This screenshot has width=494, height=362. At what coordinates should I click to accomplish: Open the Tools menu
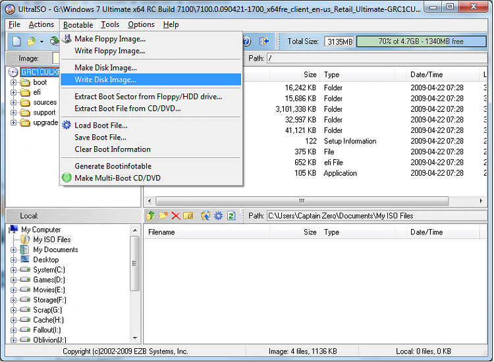tap(110, 24)
